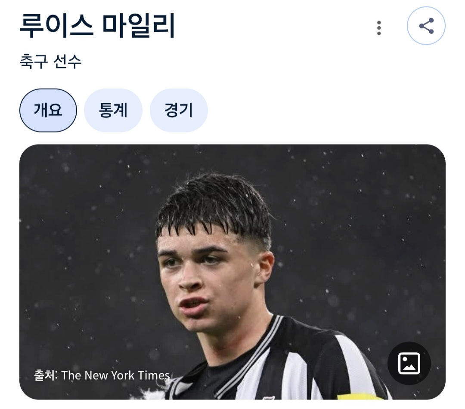The height and width of the screenshot is (409, 465).
Task: Return to overview via 개요 chip
Action: (48, 111)
